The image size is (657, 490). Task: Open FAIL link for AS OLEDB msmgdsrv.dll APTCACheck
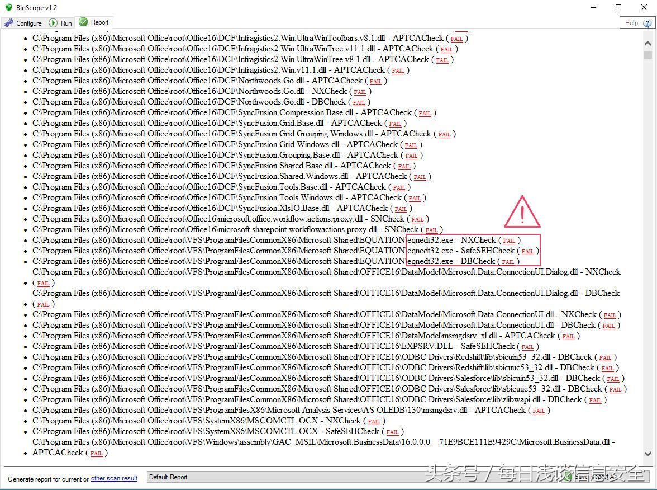click(539, 411)
